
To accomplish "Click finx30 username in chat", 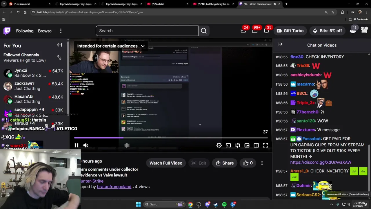I will click(297, 57).
